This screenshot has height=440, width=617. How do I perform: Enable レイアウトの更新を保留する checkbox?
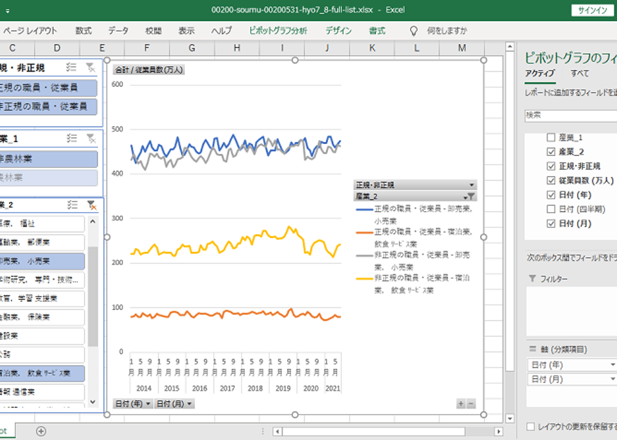click(x=531, y=427)
